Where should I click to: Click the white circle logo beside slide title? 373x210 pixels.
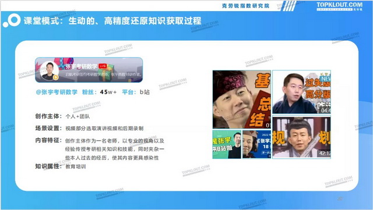click(x=12, y=20)
